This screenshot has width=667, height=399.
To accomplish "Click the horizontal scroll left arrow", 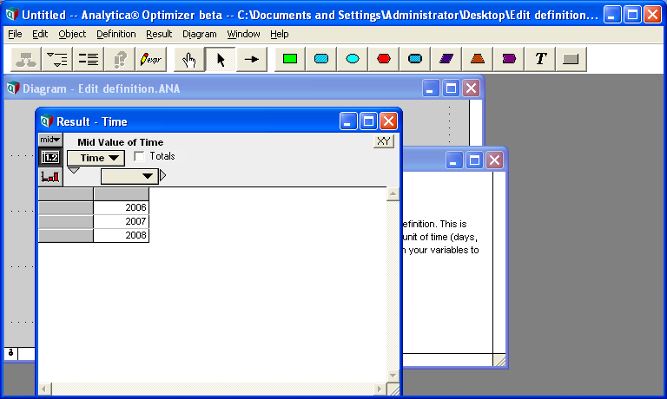I will click(44, 389).
